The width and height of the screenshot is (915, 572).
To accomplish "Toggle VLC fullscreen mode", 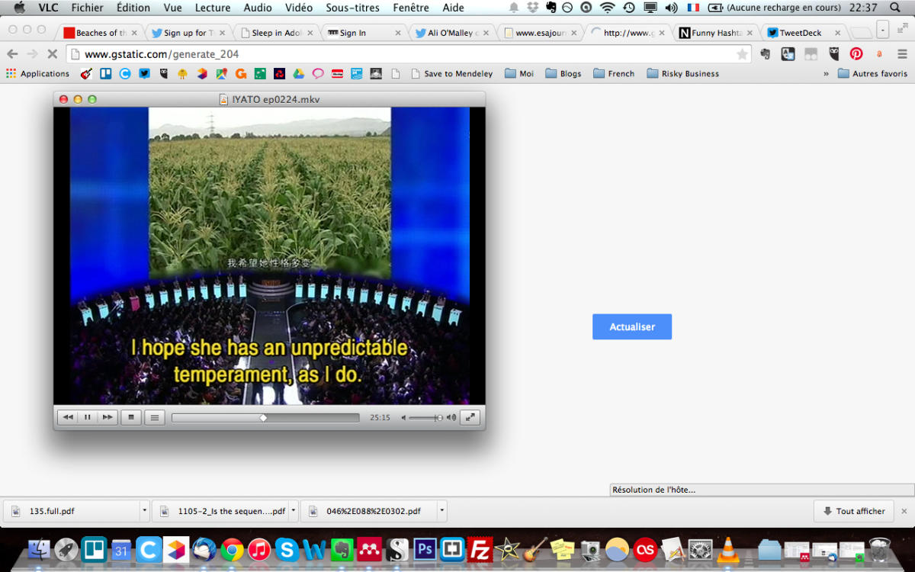I will click(x=470, y=417).
